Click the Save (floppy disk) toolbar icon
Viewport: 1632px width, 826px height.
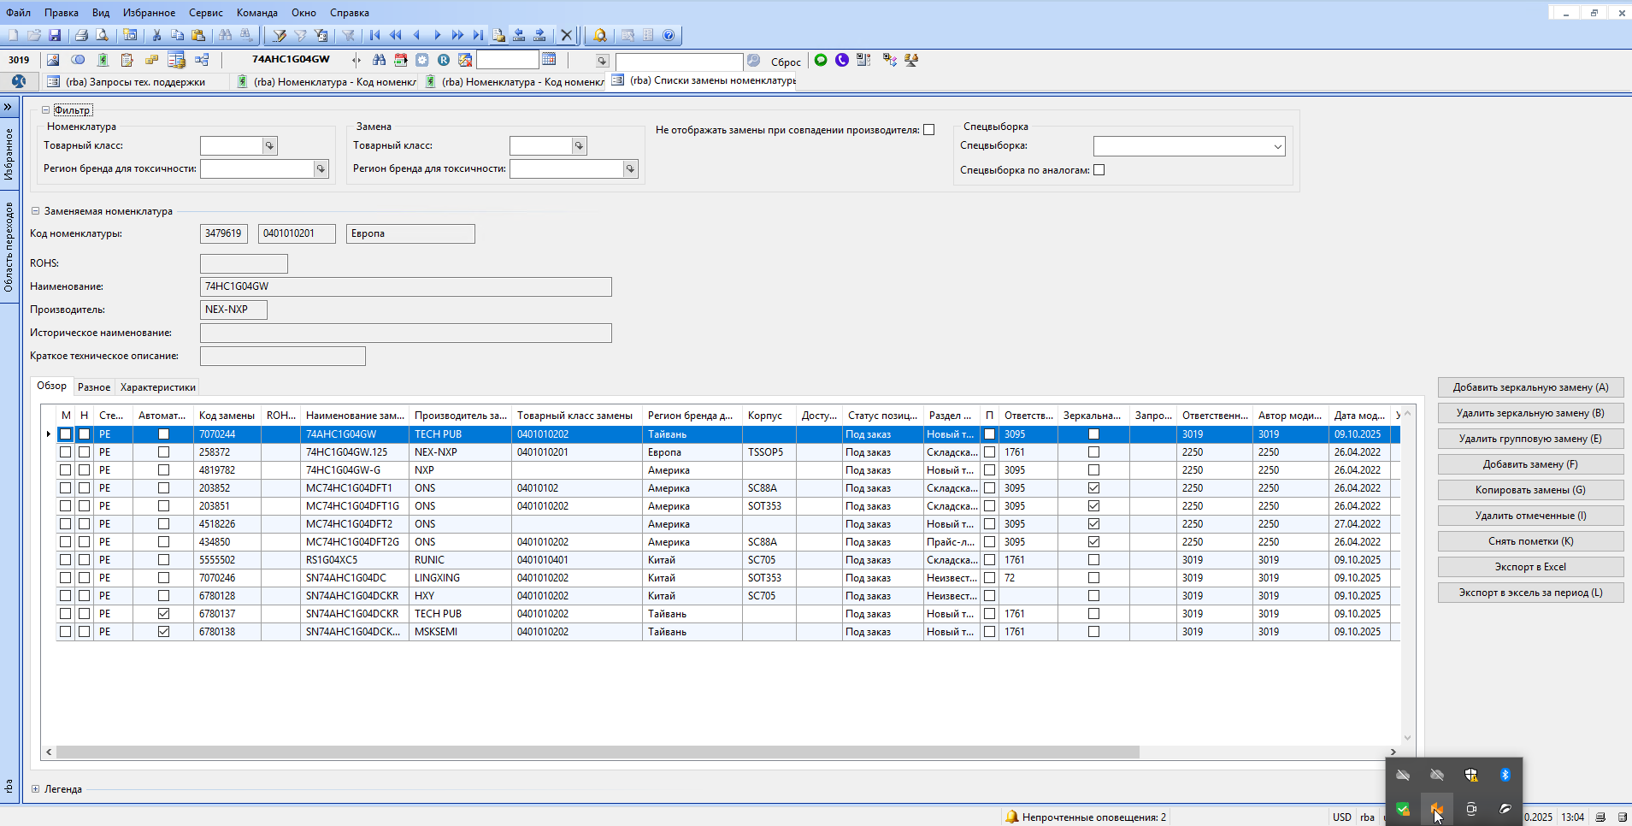tap(55, 35)
